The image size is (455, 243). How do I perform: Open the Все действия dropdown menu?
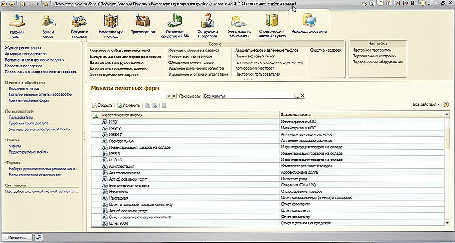[x=426, y=105]
